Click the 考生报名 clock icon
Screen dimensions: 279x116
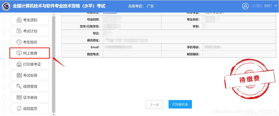coord(19,42)
